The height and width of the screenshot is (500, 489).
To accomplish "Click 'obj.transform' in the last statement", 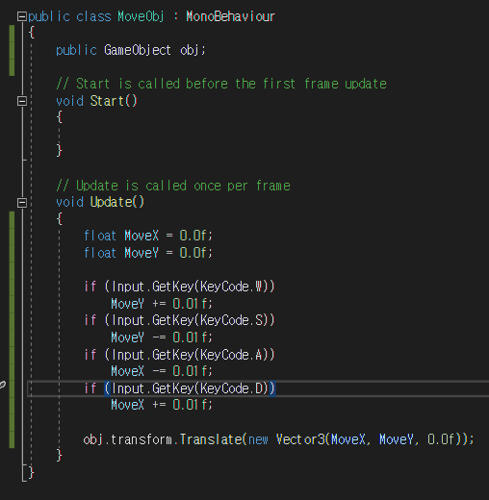I will (x=127, y=439).
